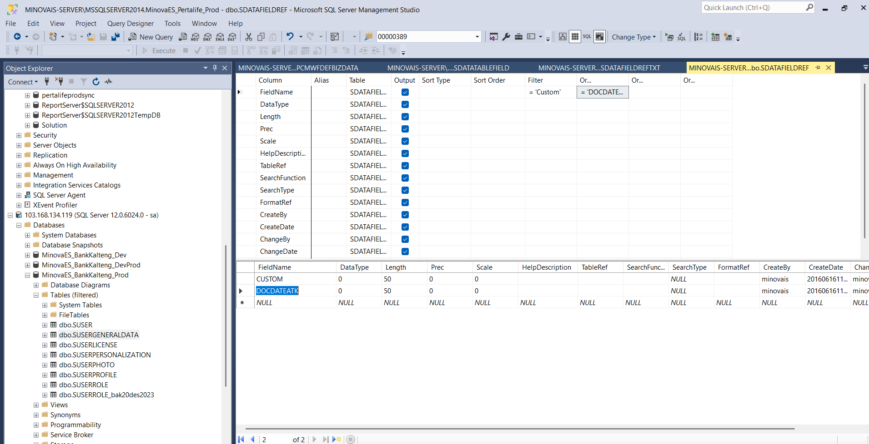Click the DAX query icon

click(232, 37)
